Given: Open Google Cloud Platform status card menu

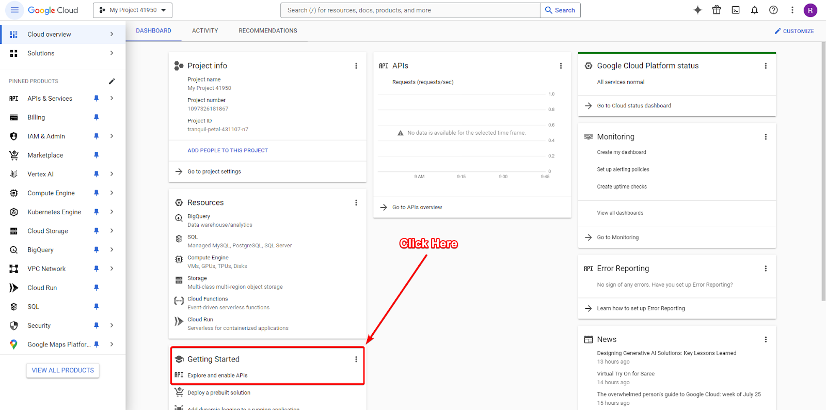Looking at the screenshot, I should coord(766,66).
